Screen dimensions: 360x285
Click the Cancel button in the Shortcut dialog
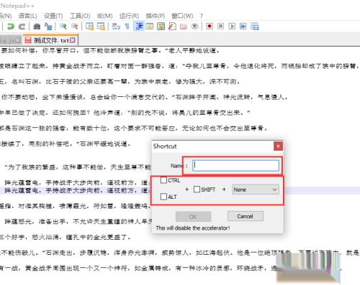point(246,216)
